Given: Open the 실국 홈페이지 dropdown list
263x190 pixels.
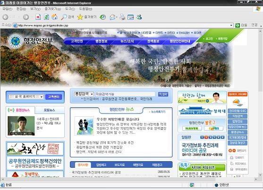Looking at the screenshot, I should tap(26, 97).
